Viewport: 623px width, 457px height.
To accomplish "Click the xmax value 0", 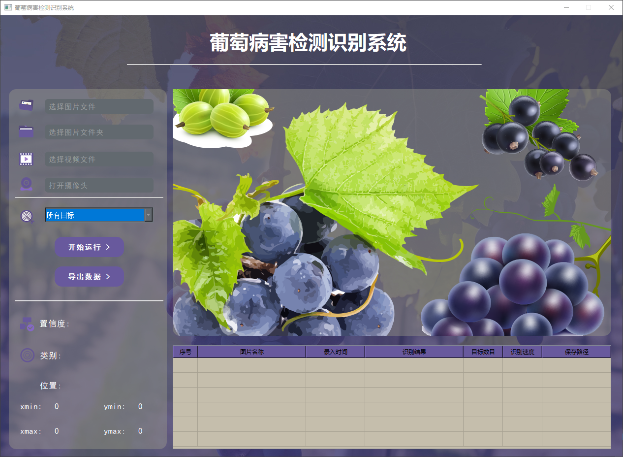I will [x=57, y=431].
